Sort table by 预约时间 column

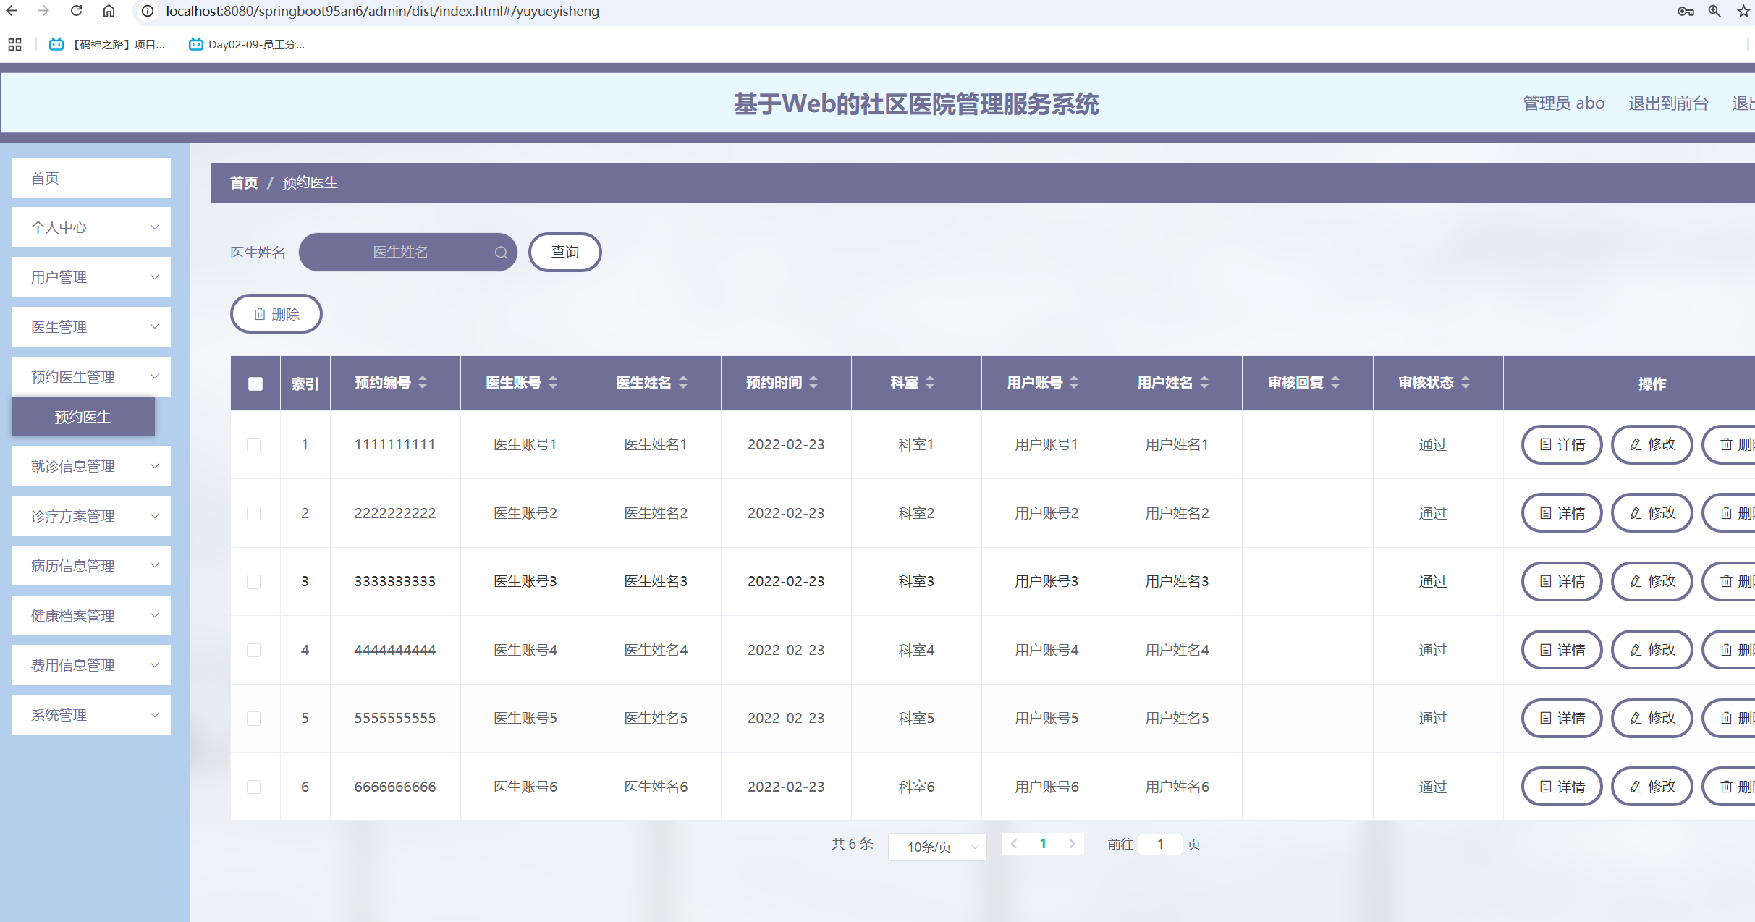point(813,382)
